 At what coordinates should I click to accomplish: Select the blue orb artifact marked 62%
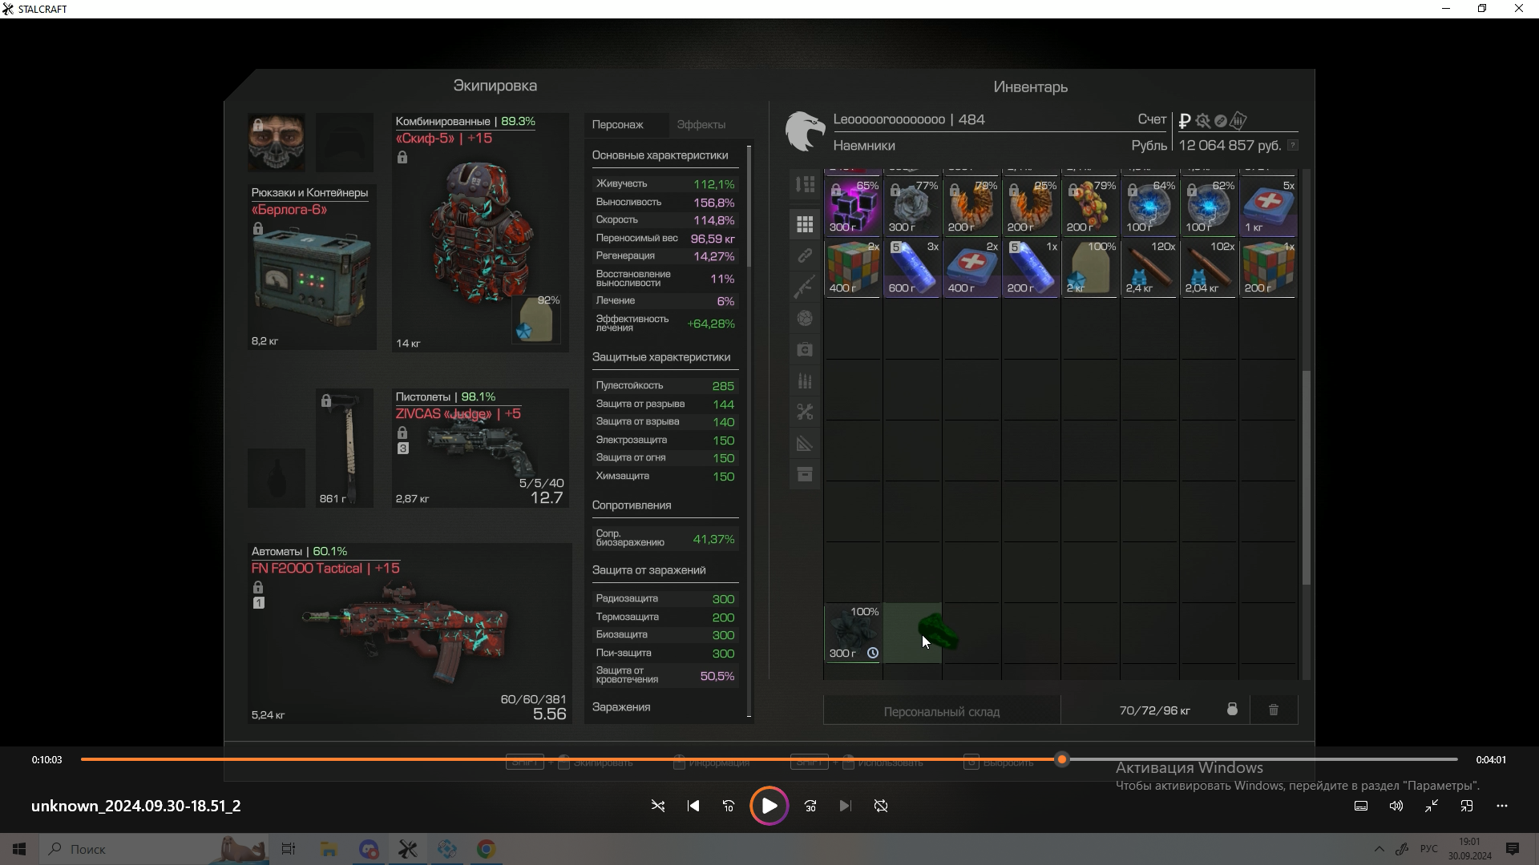1209,206
